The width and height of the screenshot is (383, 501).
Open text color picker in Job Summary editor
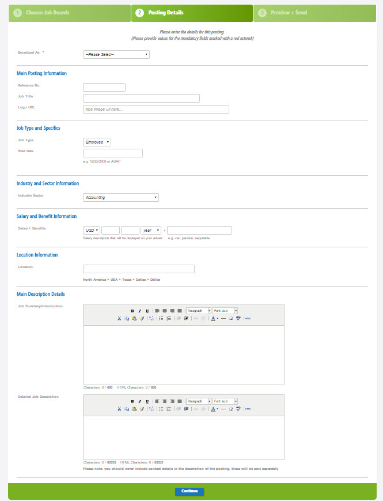point(213,318)
